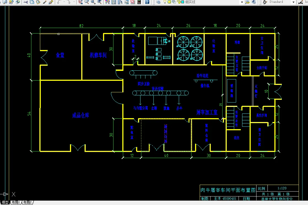This screenshot has width=308, height=205.
Task: Click the cyan layer color swatch
Action: click(x=183, y=2)
